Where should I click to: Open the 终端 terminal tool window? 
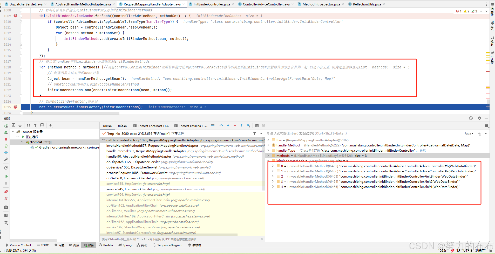click(x=74, y=245)
